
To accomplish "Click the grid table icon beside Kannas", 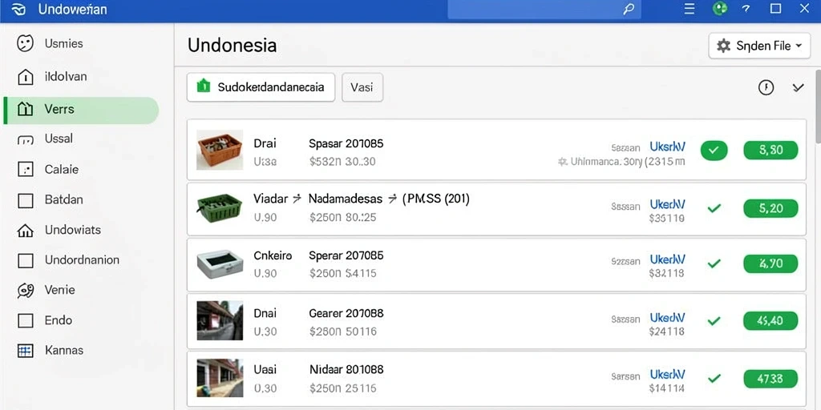I will 25,351.
